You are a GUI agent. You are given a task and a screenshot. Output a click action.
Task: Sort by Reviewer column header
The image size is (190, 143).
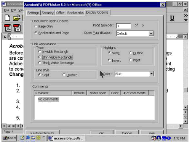coord(53,93)
